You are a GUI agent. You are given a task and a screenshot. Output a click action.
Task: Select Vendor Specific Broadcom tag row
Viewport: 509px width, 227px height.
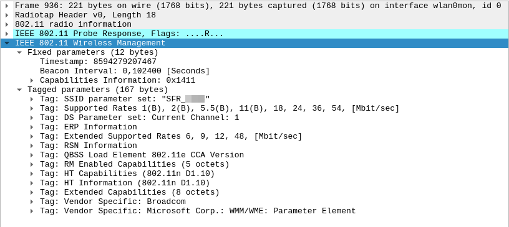(254, 202)
